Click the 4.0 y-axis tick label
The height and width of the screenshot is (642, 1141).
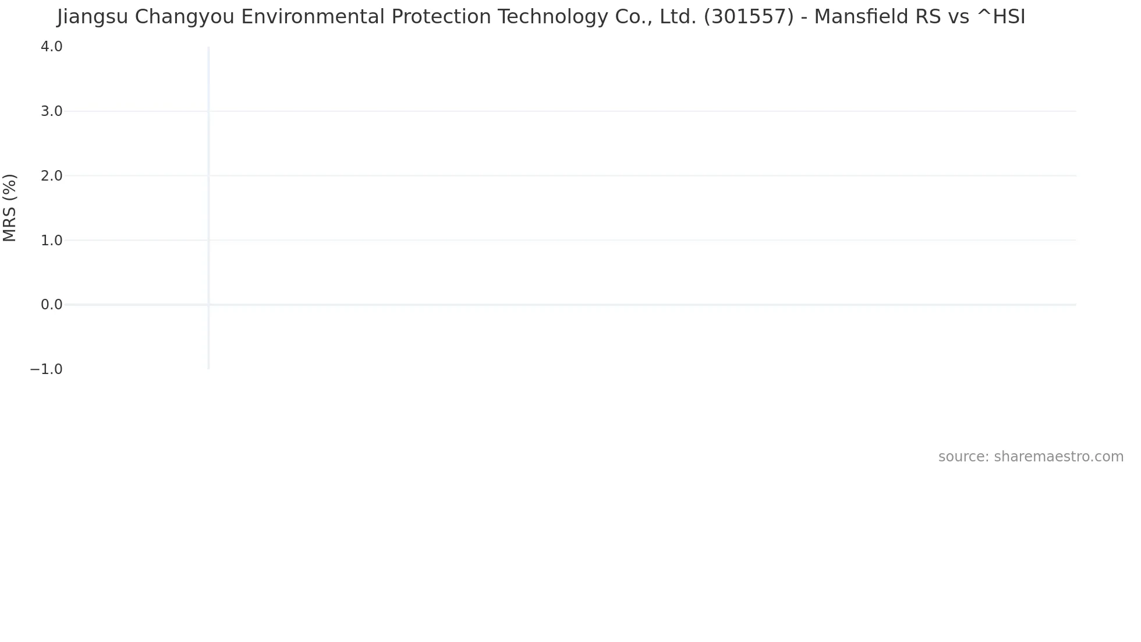click(51, 47)
